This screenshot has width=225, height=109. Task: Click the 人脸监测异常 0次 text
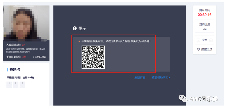(x=16, y=45)
